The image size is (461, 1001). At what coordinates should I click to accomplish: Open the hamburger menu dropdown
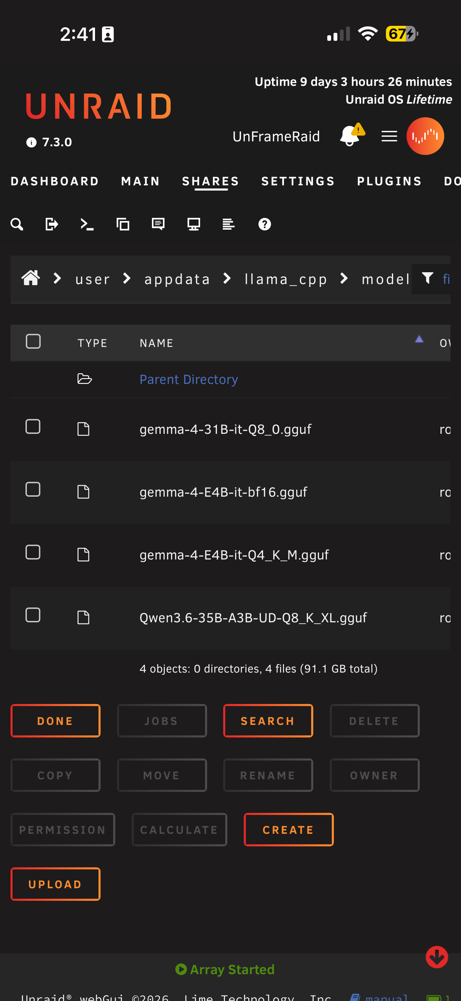(x=389, y=136)
